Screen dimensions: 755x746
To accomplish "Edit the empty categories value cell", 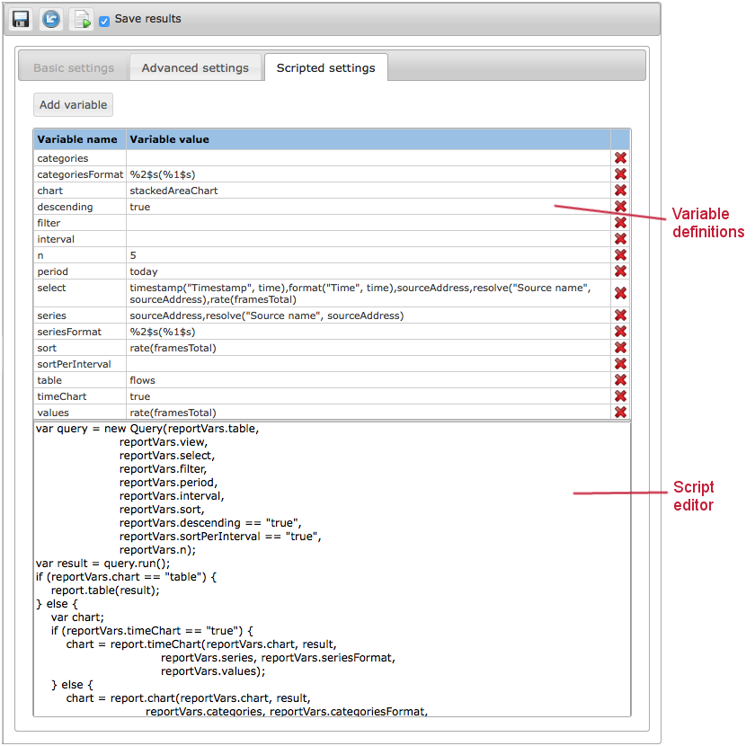I will click(369, 158).
